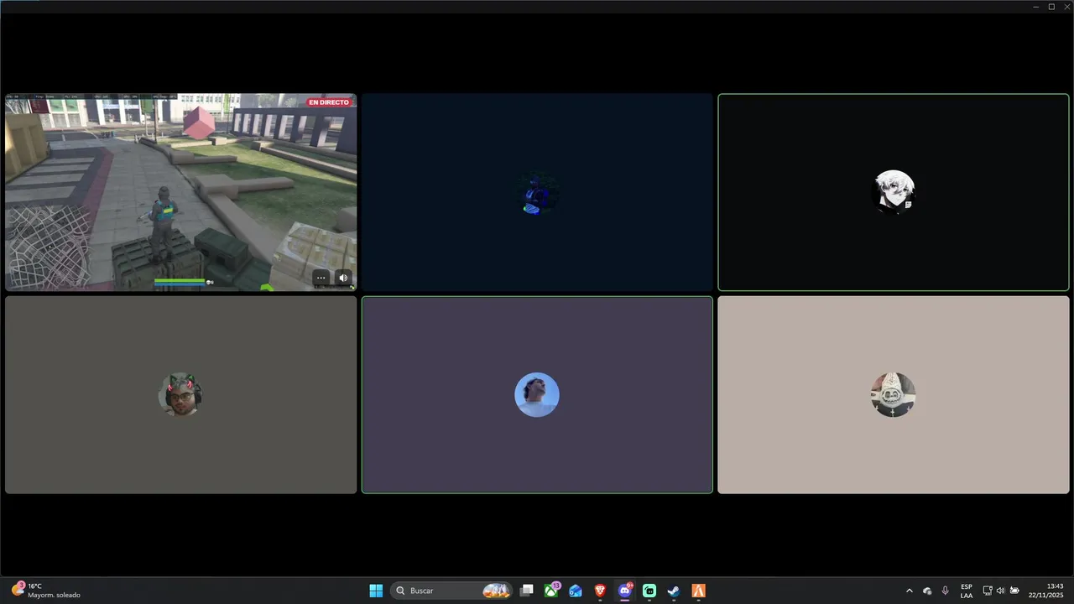1074x604 pixels.
Task: Open Brave browser from the taskbar
Action: pyautogui.click(x=600, y=591)
